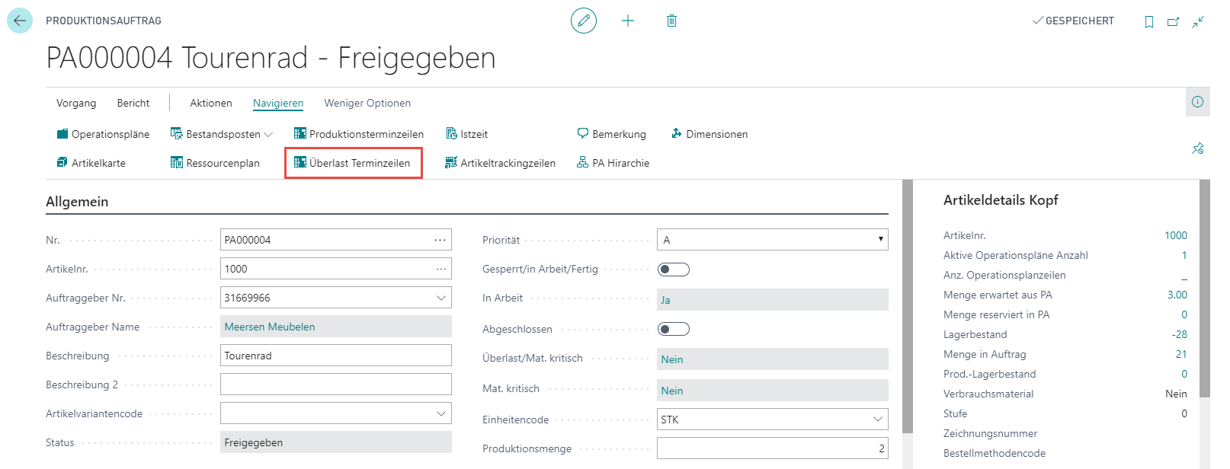Open Einheitencode dropdown arrow
The image size is (1230, 469).
tap(878, 420)
